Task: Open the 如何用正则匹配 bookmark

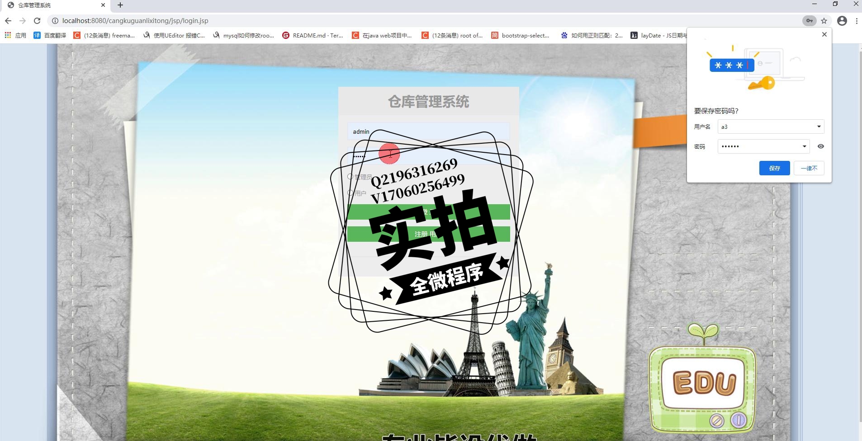Action: coord(592,35)
